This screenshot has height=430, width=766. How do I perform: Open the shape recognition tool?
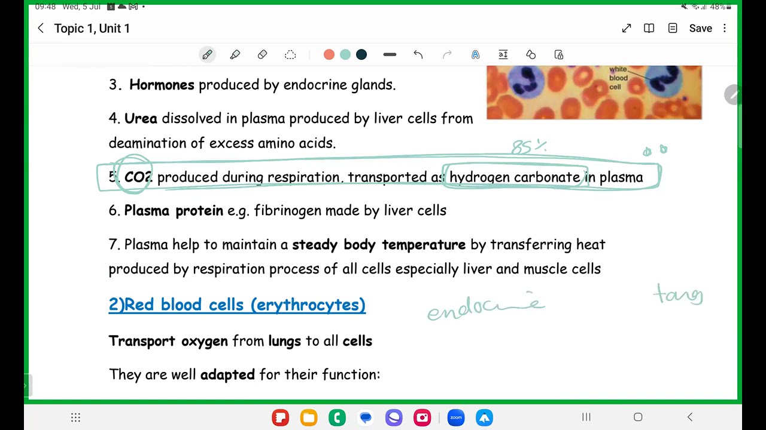[531, 54]
